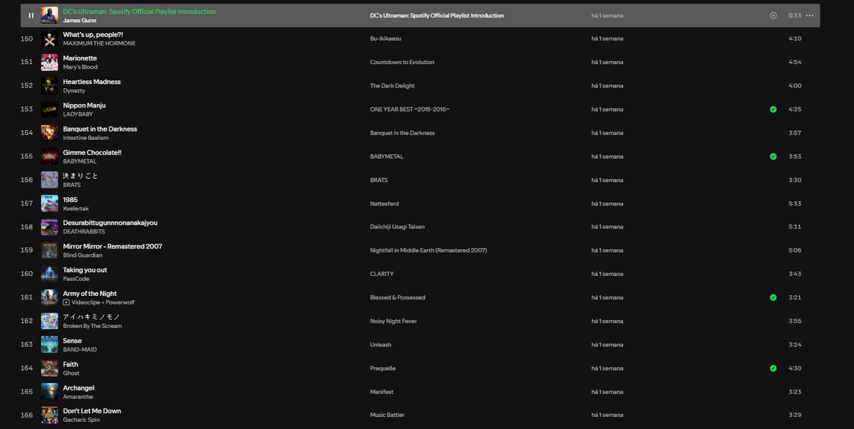Screen dimensions: 854x429
Task: Select track title Marionette
Action: coord(80,58)
